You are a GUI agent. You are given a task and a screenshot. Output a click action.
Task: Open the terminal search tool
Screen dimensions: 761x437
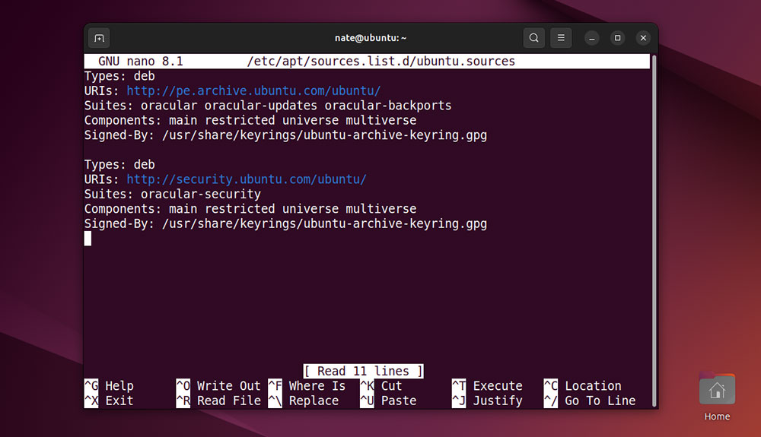click(x=534, y=38)
